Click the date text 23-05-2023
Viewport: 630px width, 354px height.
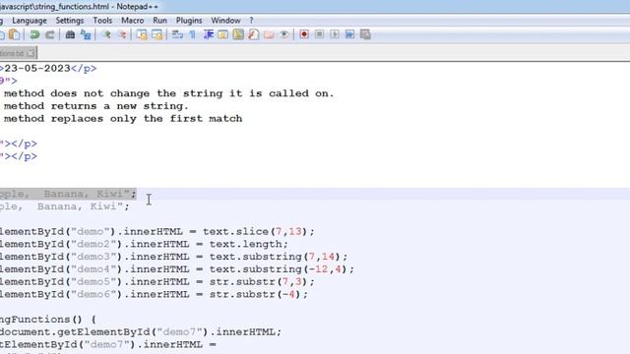(x=37, y=68)
